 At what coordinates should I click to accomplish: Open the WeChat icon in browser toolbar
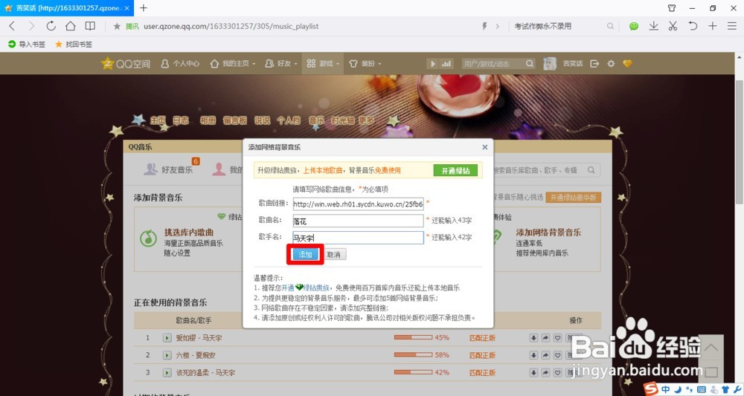(x=633, y=26)
